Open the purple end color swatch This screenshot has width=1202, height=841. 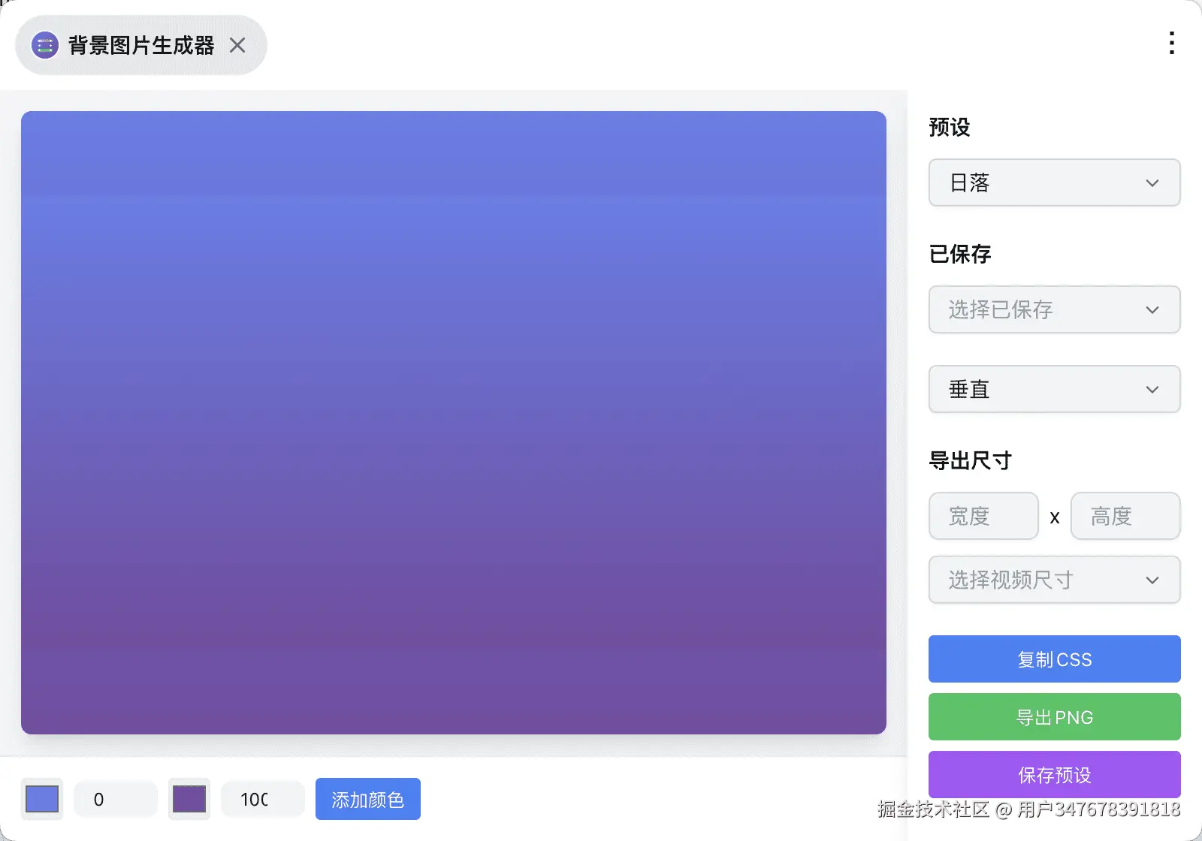[189, 799]
